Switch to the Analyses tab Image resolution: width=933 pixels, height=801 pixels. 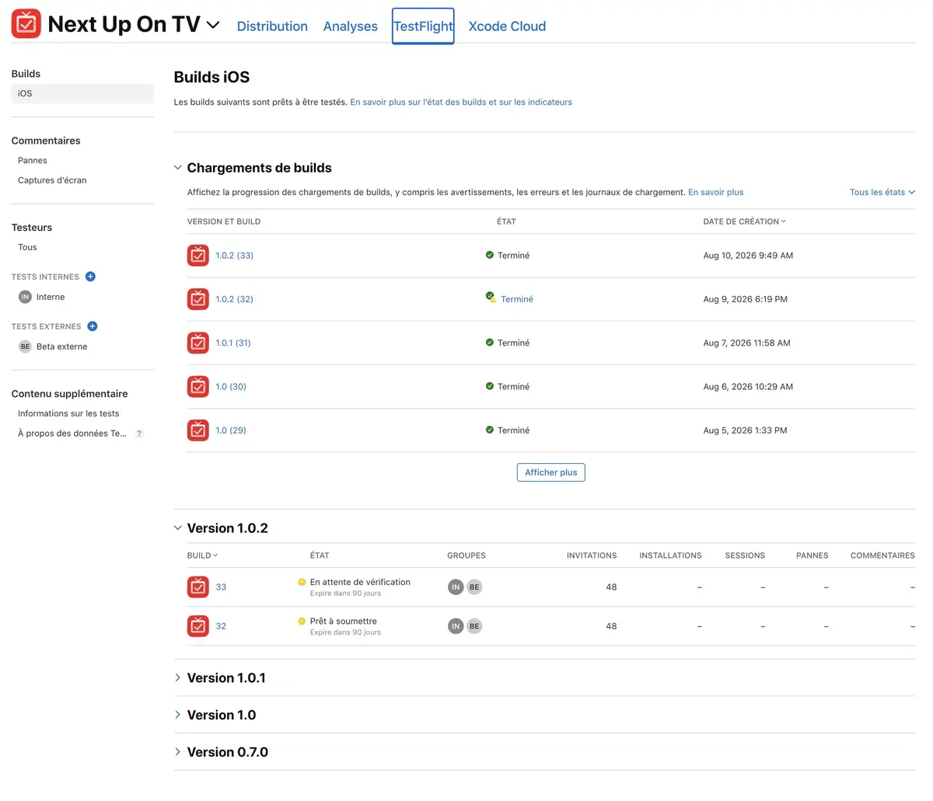point(351,26)
